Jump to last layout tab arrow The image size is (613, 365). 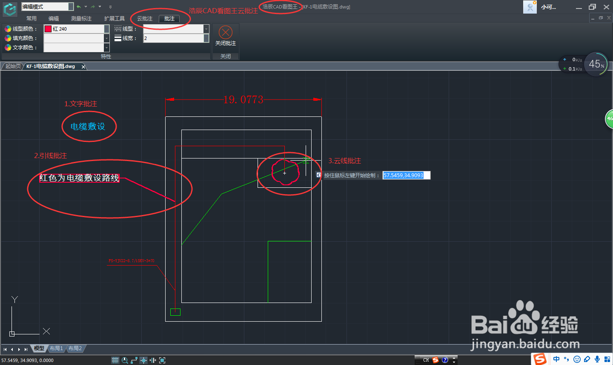click(26, 349)
